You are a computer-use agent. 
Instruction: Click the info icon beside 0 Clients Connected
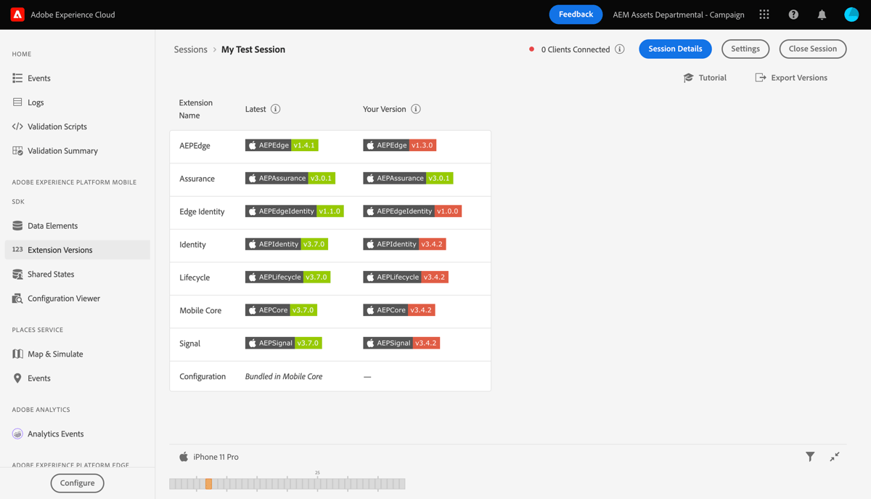[618, 49]
